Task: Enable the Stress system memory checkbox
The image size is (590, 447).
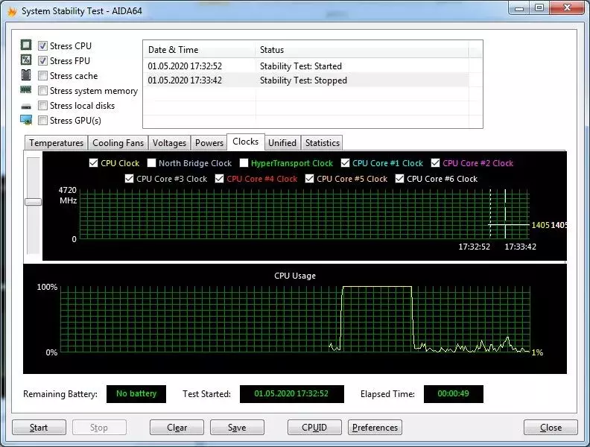Action: [43, 91]
